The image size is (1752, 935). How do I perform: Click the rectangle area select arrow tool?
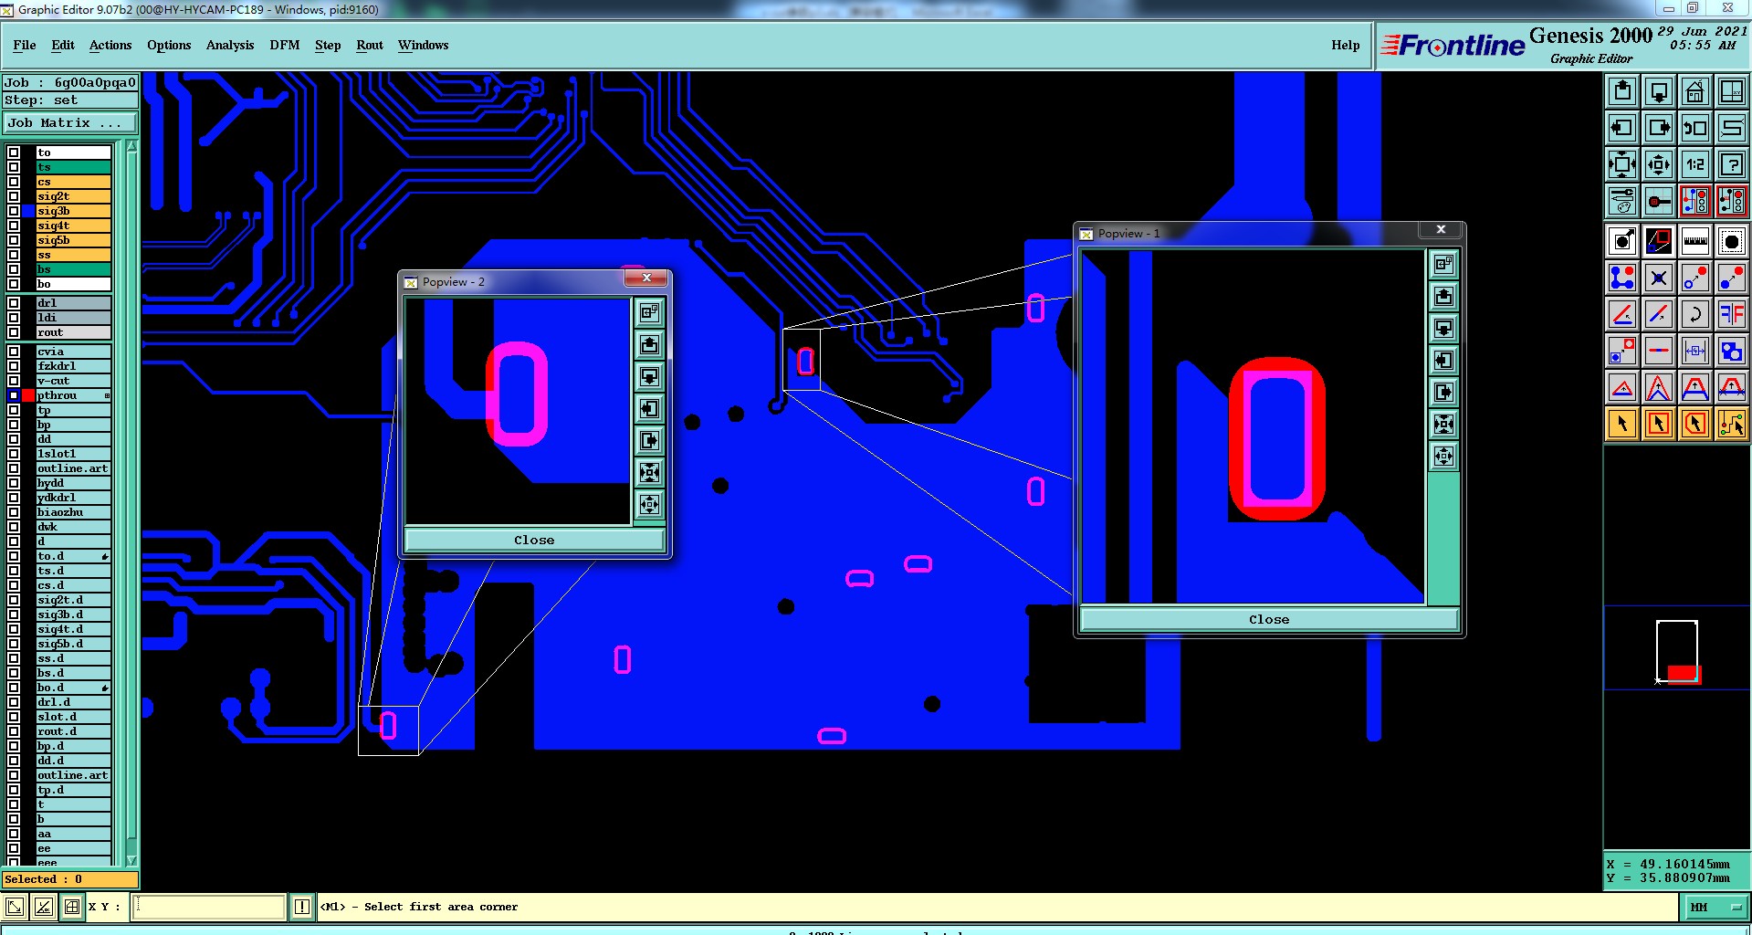pos(1659,424)
